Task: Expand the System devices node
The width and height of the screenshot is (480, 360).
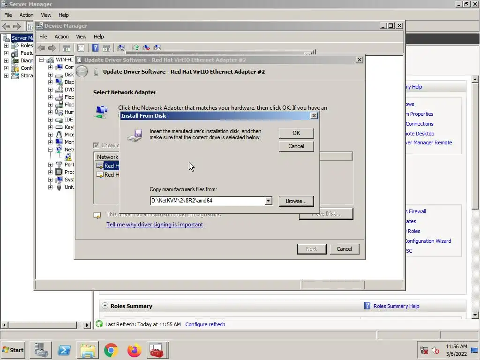Action: [x=50, y=180]
